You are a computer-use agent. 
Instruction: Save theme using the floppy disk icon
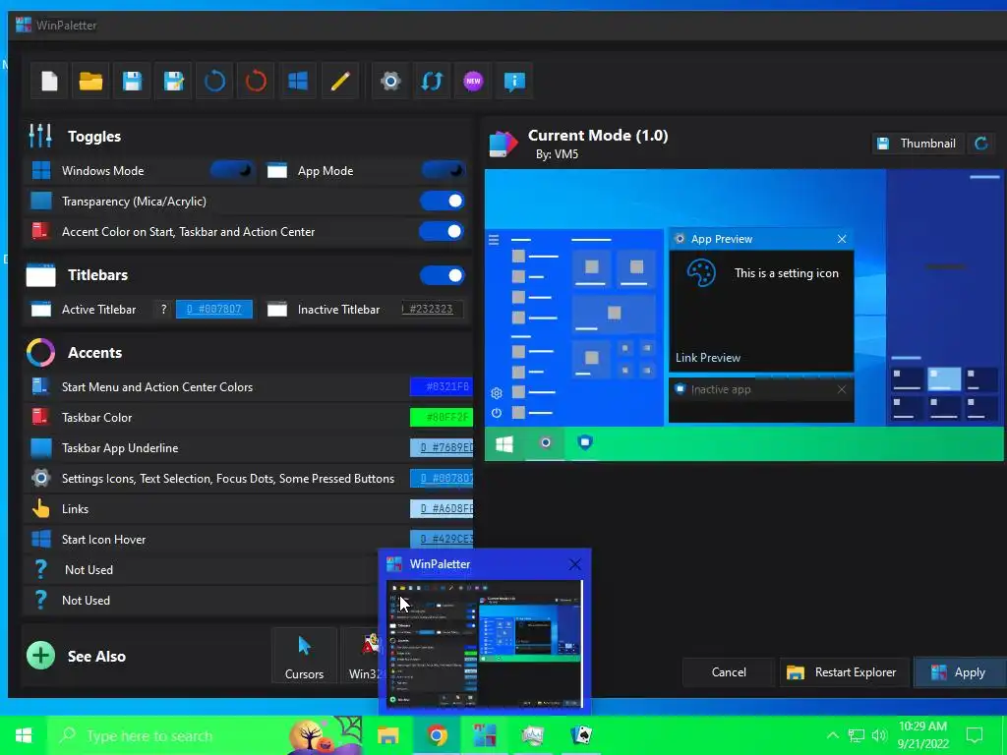(x=132, y=81)
